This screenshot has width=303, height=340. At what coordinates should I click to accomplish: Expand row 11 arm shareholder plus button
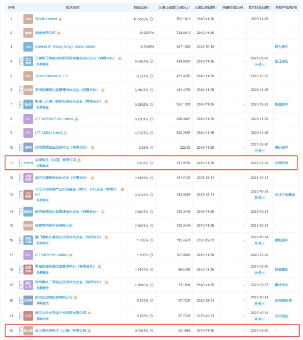pyautogui.click(x=21, y=163)
